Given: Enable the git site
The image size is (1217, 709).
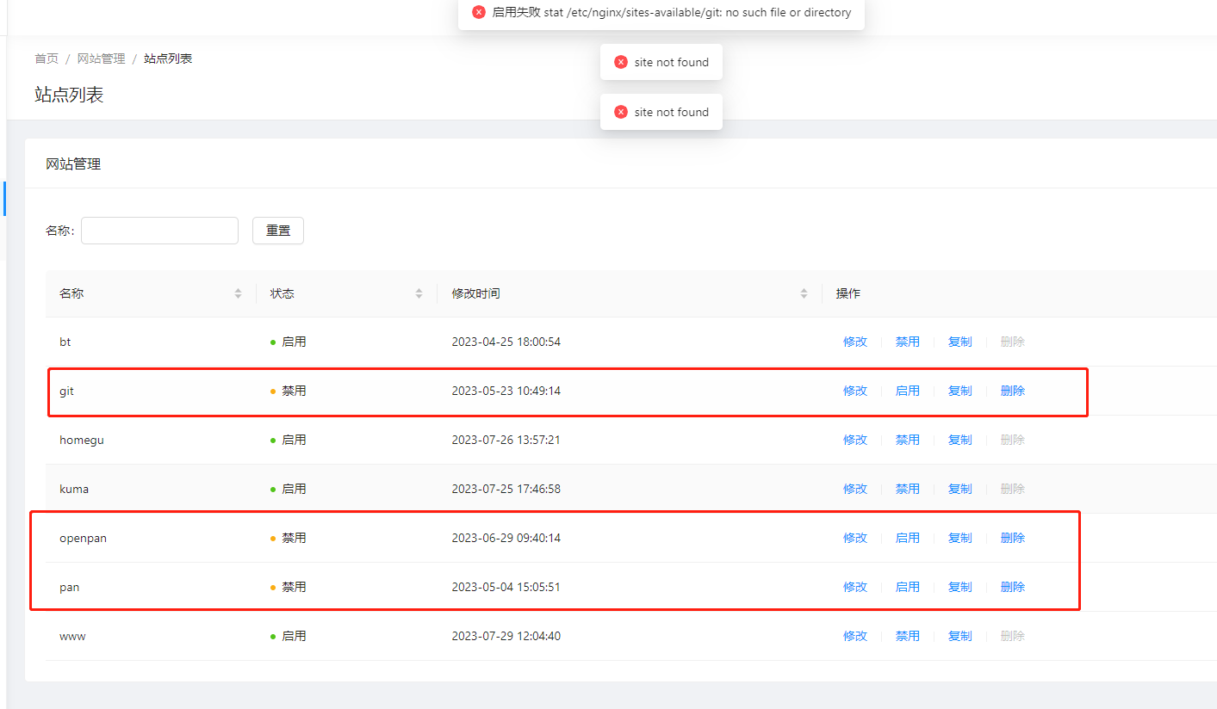Looking at the screenshot, I should point(908,390).
